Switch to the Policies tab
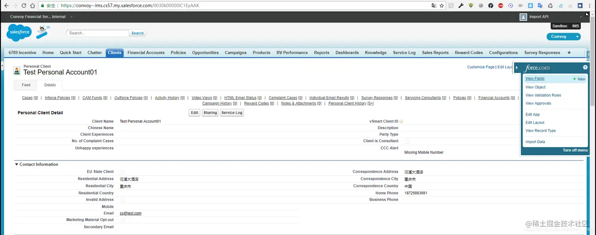The height and width of the screenshot is (235, 596). click(178, 53)
